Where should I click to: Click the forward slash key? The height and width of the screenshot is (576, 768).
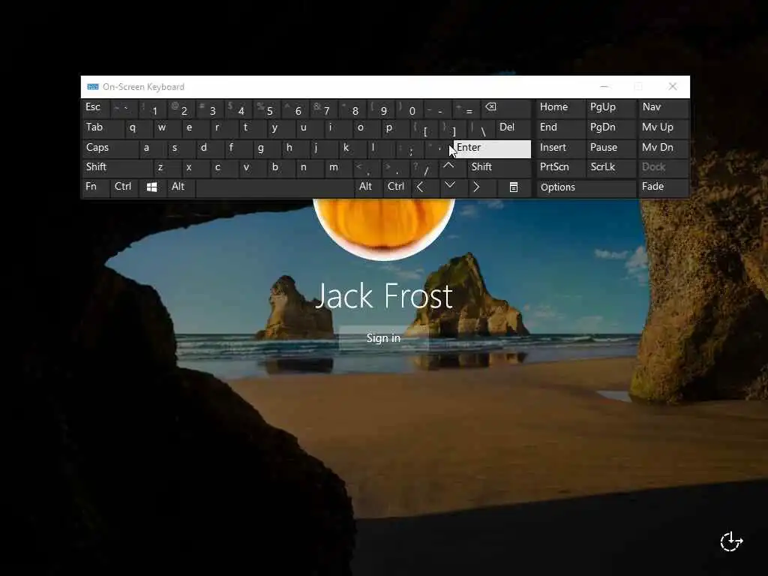(424, 168)
